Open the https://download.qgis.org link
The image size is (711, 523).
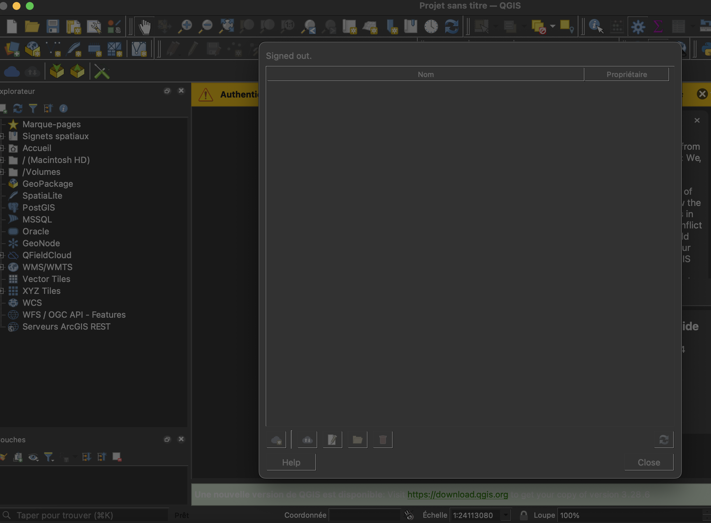click(x=457, y=495)
